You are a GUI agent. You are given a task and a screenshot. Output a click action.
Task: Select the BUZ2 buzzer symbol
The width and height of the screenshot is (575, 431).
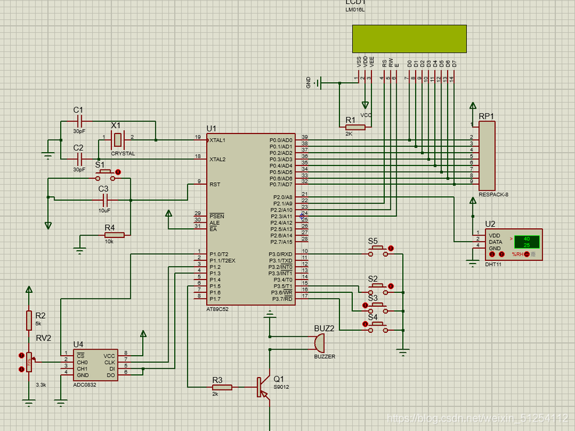[x=319, y=344]
